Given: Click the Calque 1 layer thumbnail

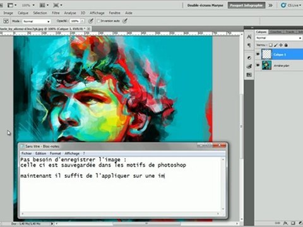Looking at the screenshot, I should (266, 54).
